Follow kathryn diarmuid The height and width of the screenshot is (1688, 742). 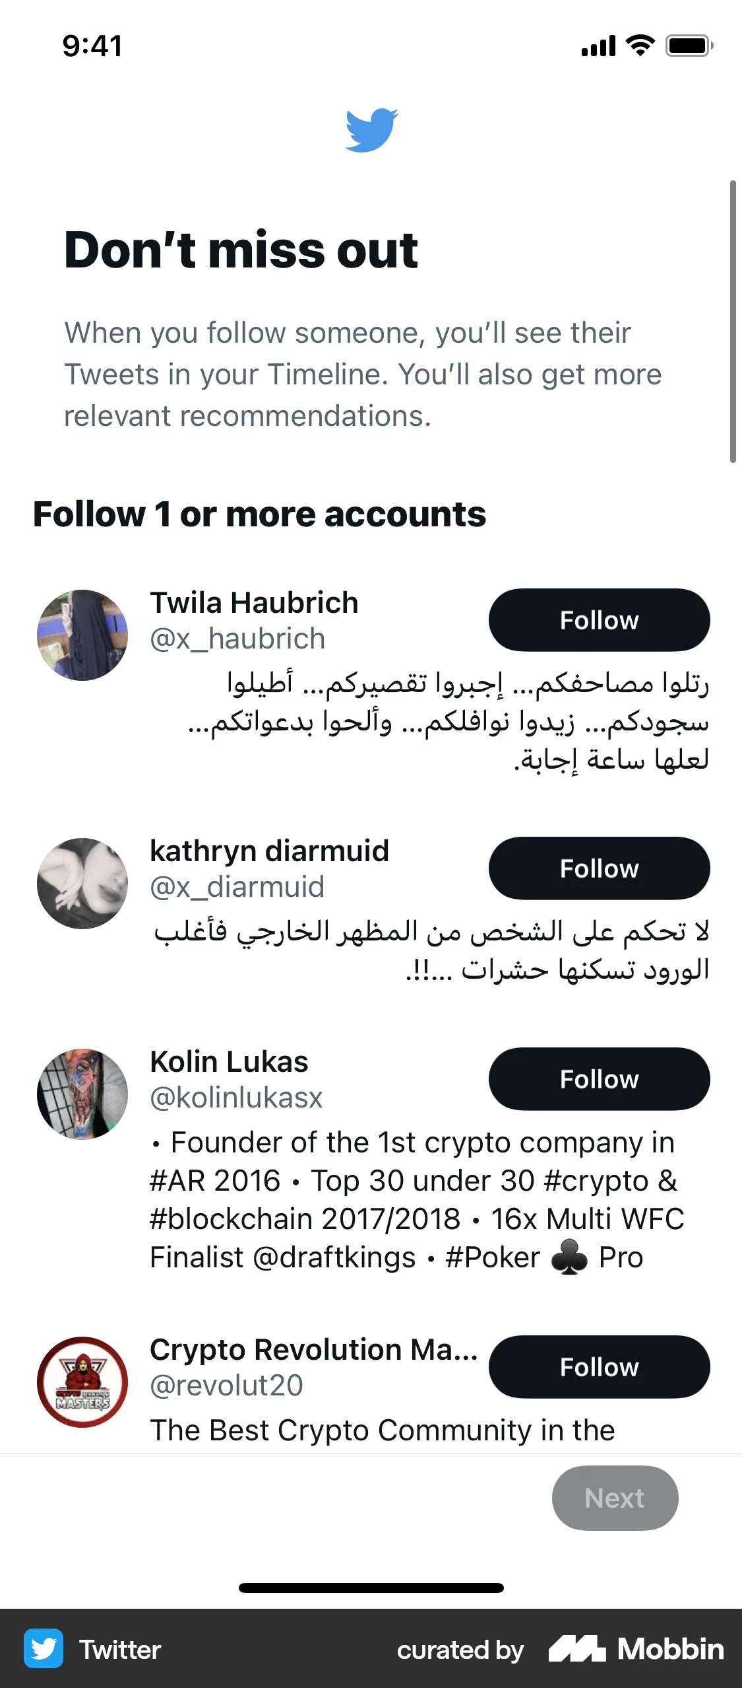pyautogui.click(x=598, y=868)
